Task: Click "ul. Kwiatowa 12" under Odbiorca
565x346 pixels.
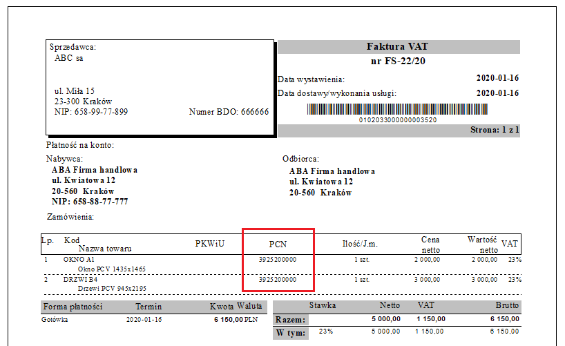Action: [x=321, y=182]
